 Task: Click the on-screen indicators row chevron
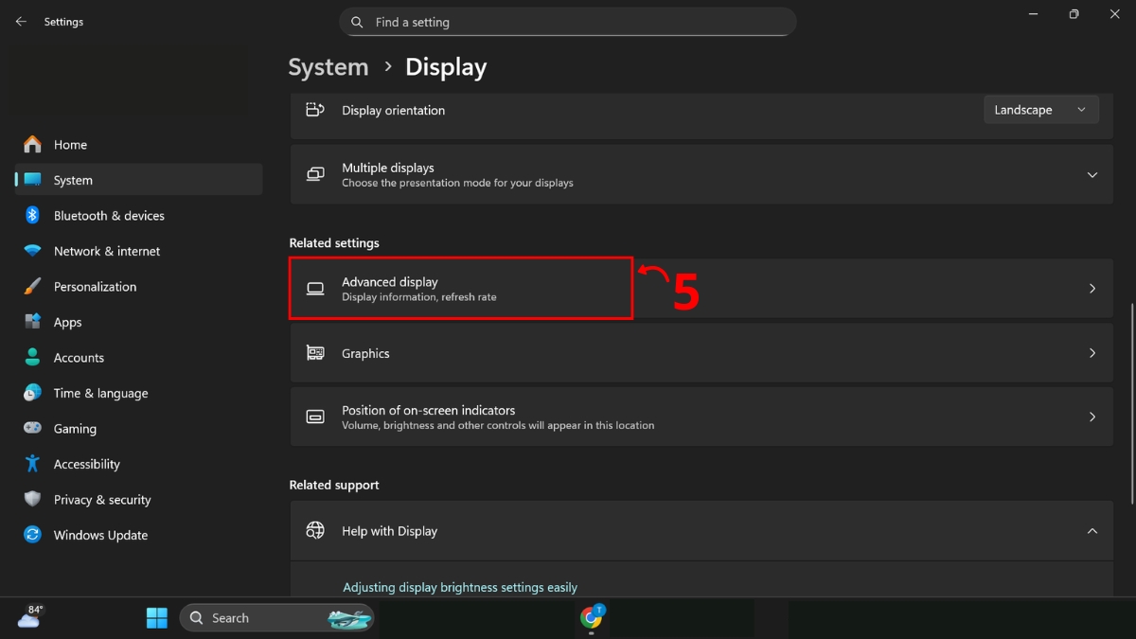click(x=1092, y=417)
